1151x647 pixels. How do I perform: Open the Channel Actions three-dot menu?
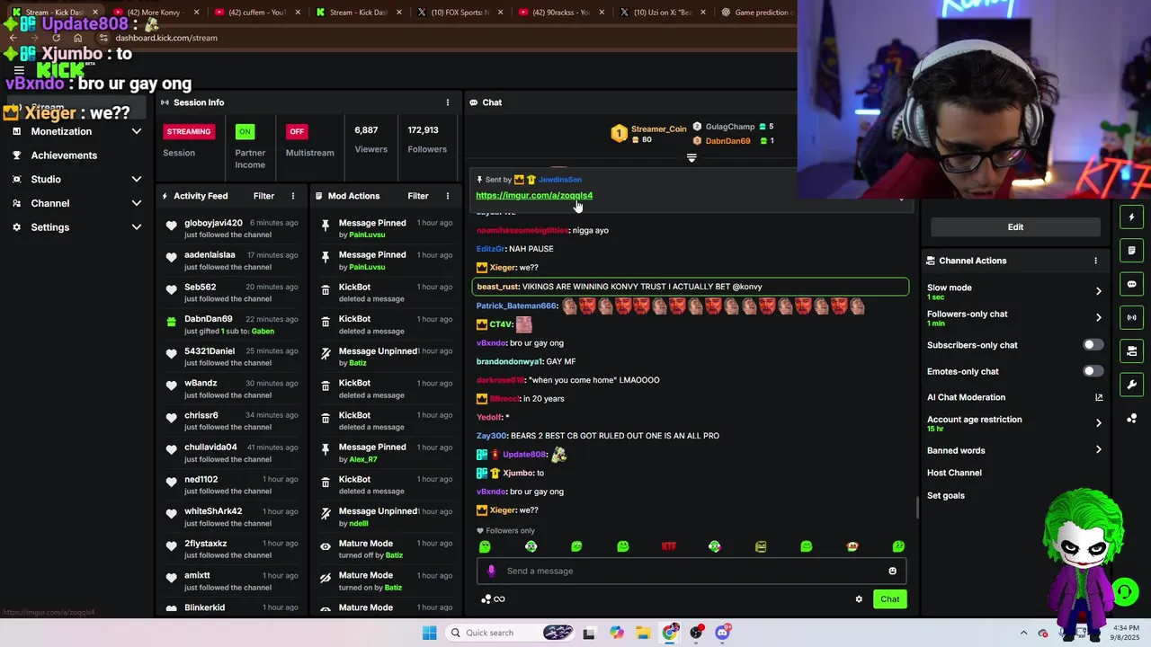(1095, 261)
